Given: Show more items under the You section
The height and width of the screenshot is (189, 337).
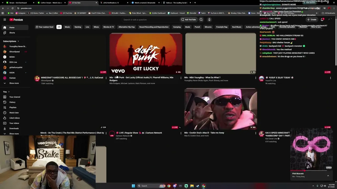Looking at the screenshot, I should [15, 134].
